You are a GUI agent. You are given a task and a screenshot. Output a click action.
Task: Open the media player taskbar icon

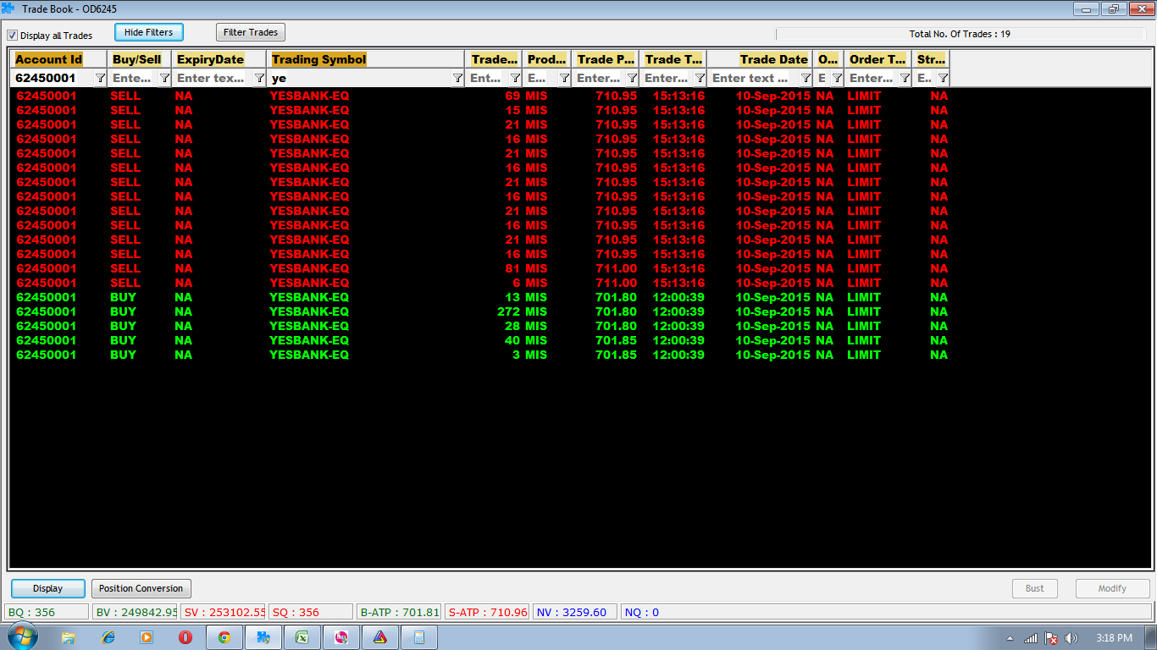click(147, 637)
